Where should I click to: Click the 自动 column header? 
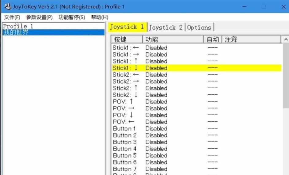click(213, 40)
